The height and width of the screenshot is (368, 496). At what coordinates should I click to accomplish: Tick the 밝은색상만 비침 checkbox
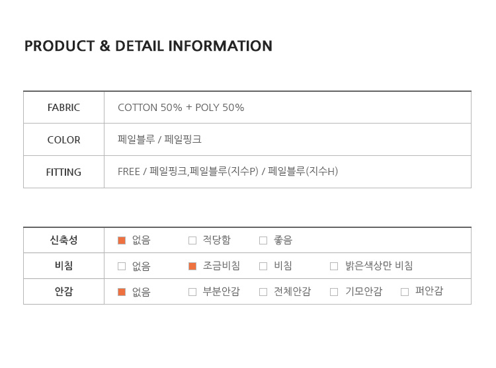pyautogui.click(x=334, y=266)
